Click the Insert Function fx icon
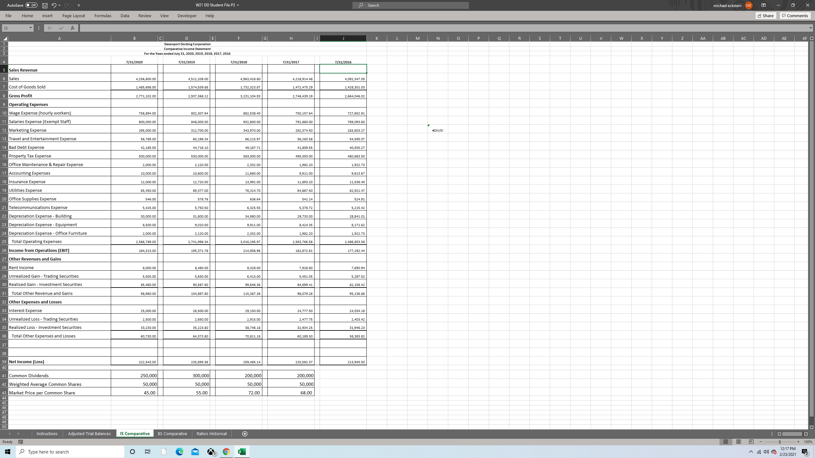The width and height of the screenshot is (815, 458). pyautogui.click(x=73, y=28)
